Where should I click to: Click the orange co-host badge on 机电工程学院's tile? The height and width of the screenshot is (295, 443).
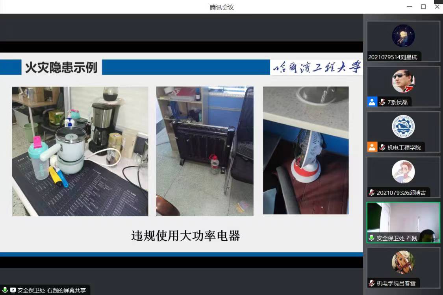(372, 147)
